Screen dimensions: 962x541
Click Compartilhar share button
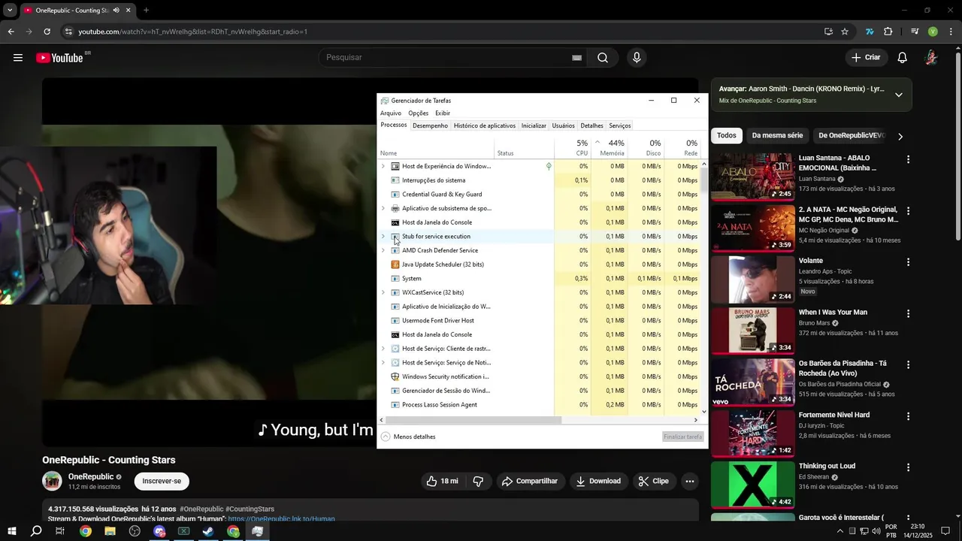pos(530,481)
